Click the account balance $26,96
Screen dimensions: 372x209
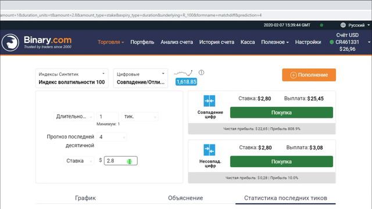pyautogui.click(x=348, y=49)
